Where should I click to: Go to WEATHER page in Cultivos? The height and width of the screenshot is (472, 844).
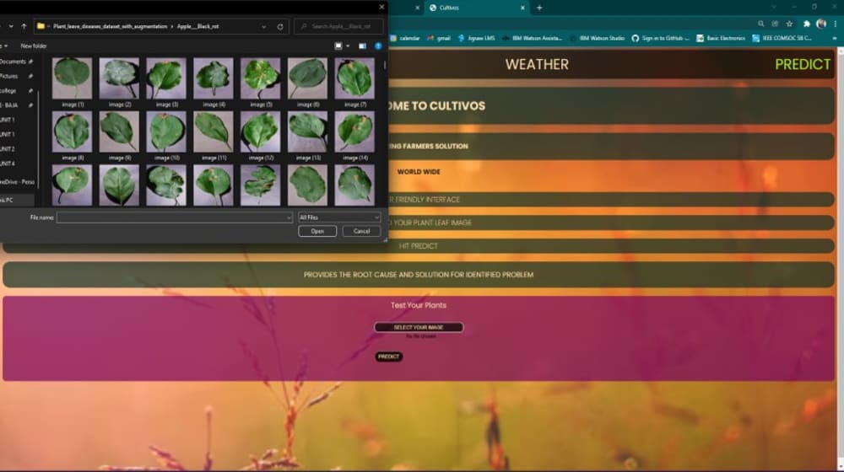pos(537,65)
